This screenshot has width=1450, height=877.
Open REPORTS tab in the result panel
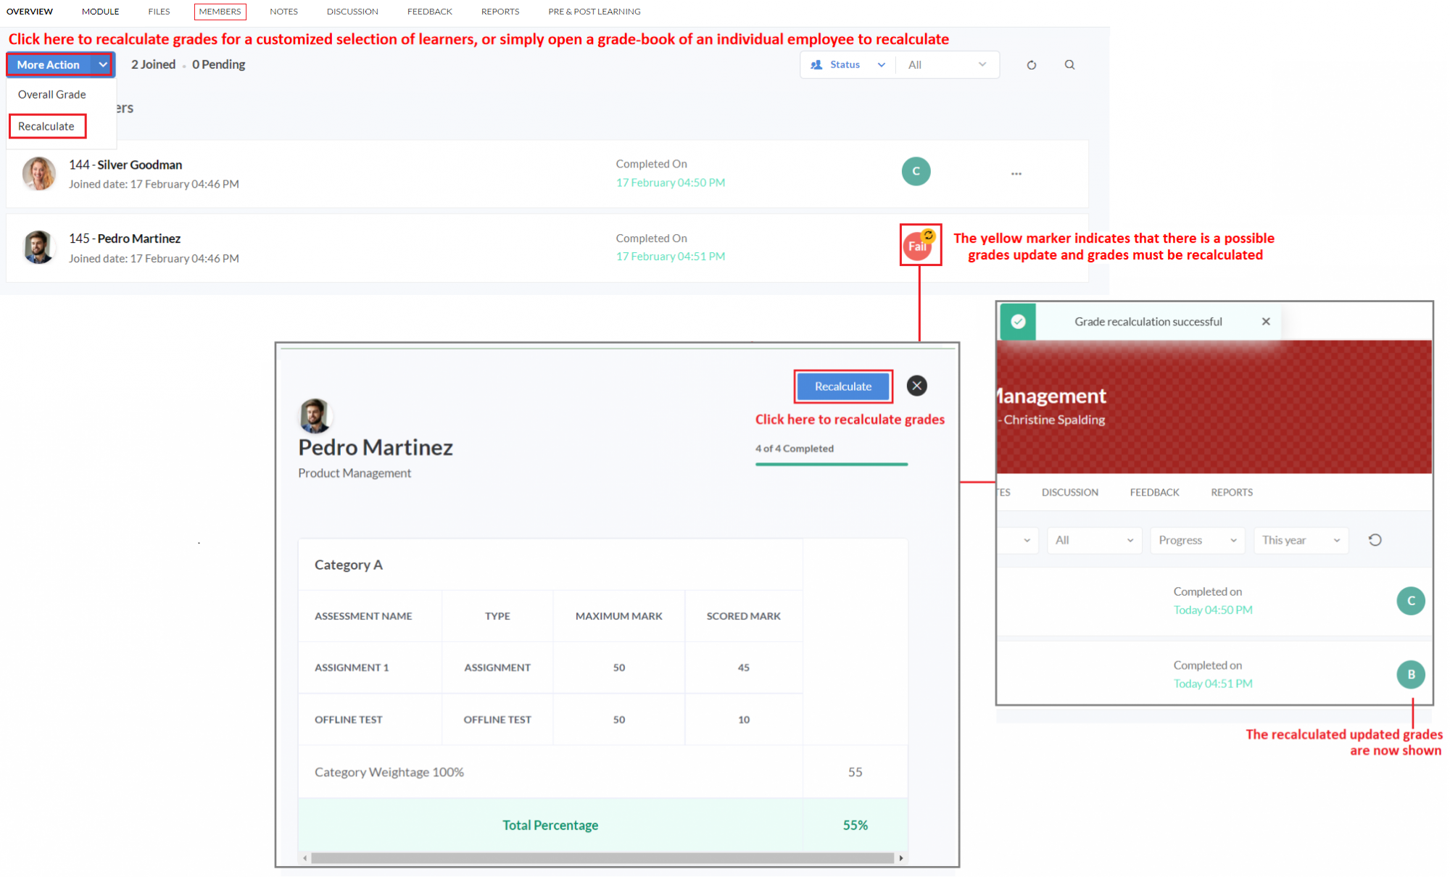point(1232,492)
